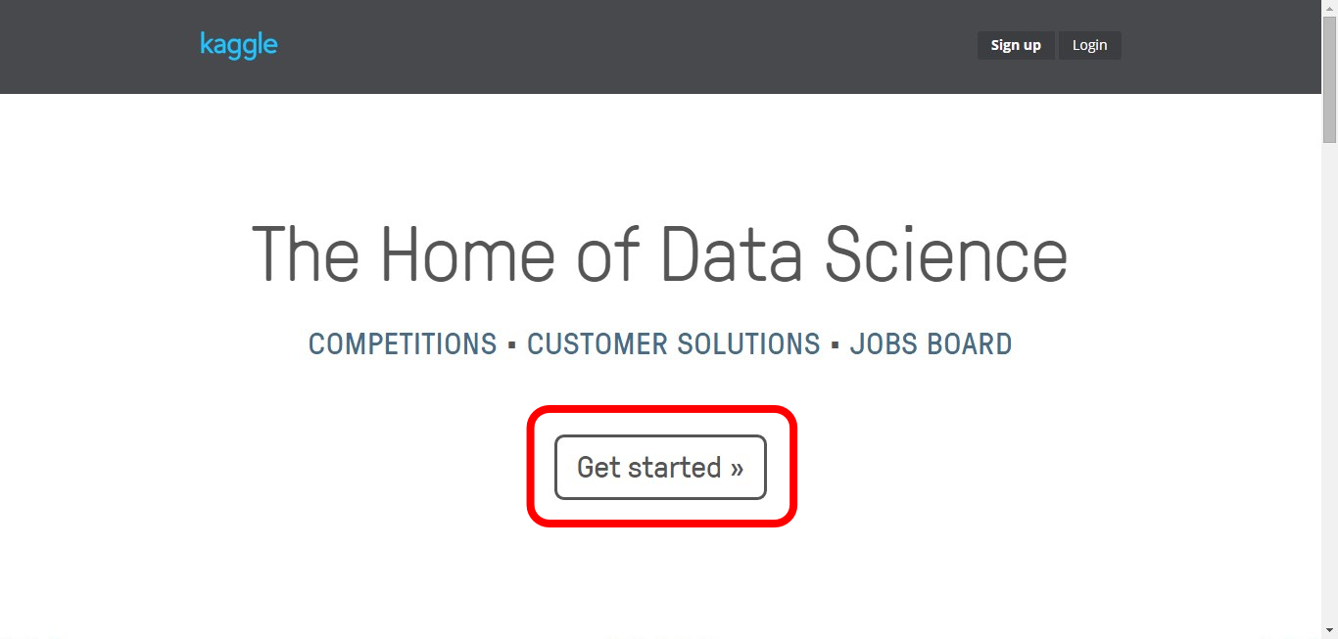This screenshot has height=639, width=1338.
Task: Go to CUSTOMER SOLUTIONS
Action: click(x=674, y=344)
